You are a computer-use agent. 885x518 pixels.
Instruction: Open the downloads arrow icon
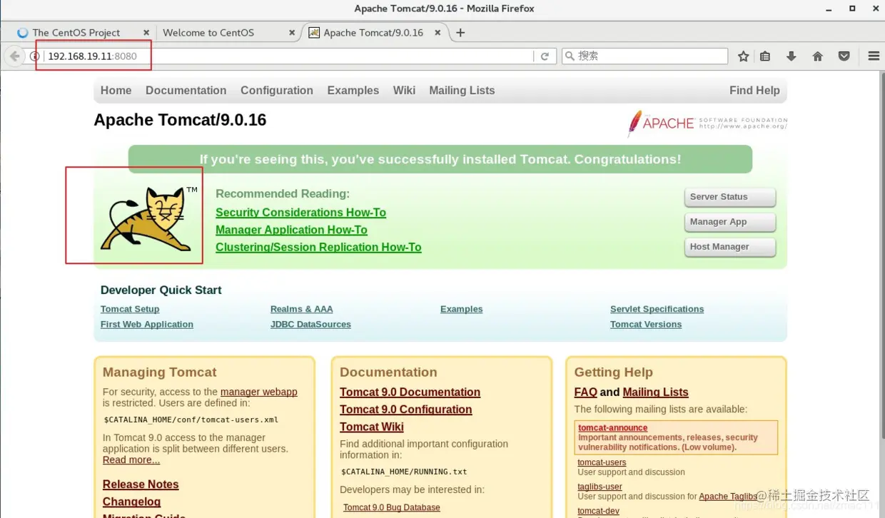pos(791,56)
